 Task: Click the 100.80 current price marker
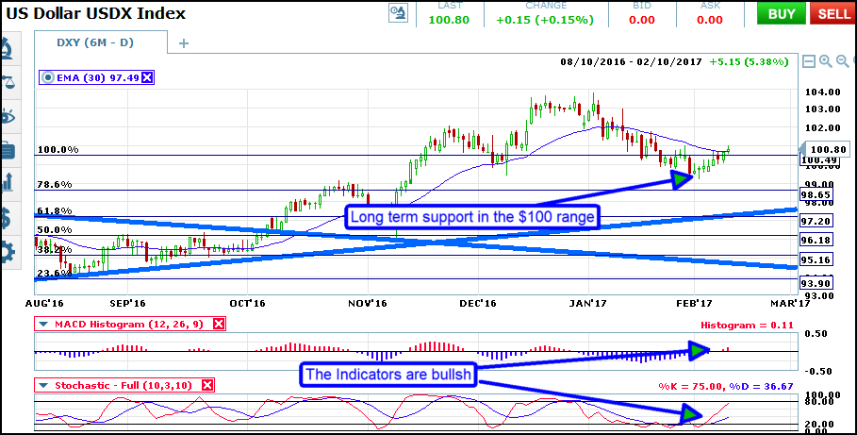[x=828, y=149]
